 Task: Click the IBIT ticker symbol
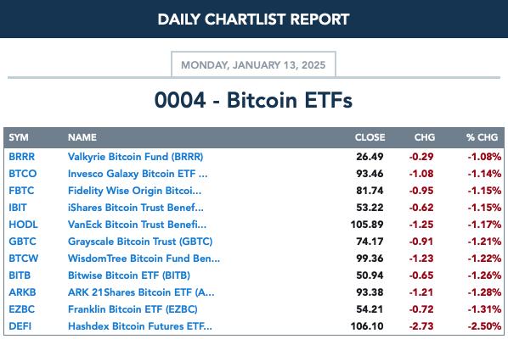point(18,208)
